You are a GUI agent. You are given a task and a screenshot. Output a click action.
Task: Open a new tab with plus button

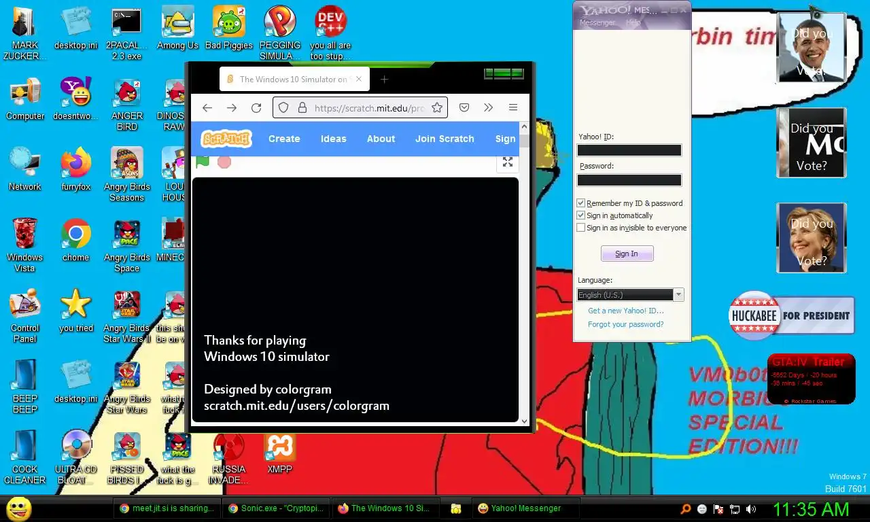click(x=384, y=80)
